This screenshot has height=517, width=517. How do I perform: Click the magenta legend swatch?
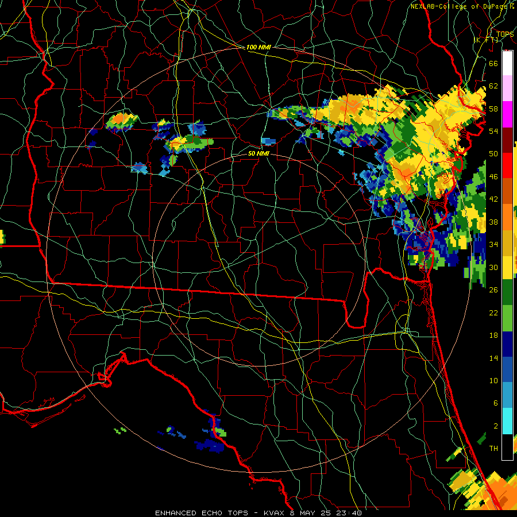507,114
